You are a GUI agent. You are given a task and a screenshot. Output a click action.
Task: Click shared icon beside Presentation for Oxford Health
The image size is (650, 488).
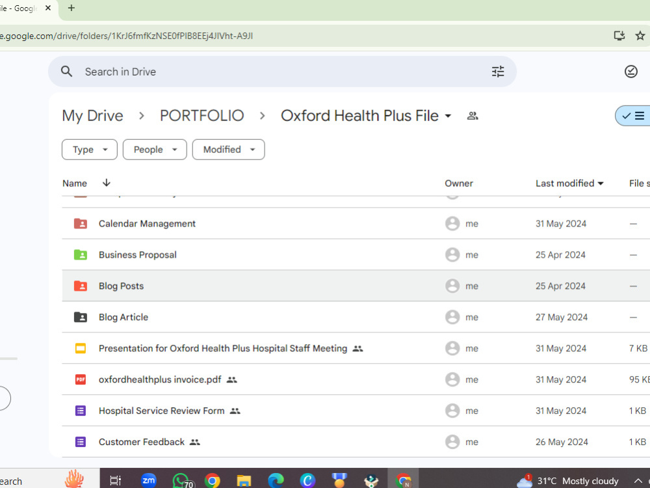click(x=357, y=349)
